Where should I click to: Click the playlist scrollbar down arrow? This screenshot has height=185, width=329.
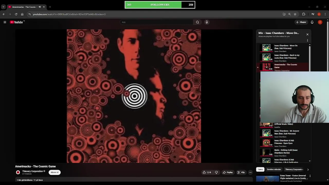(309, 161)
